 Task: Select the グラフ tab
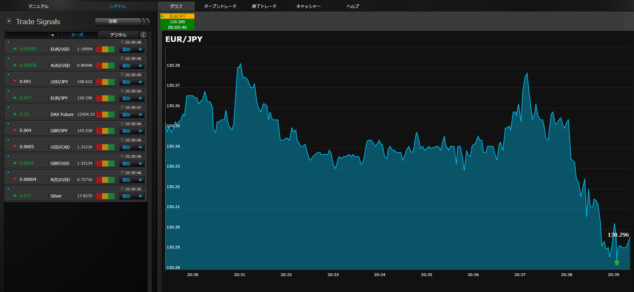click(176, 6)
